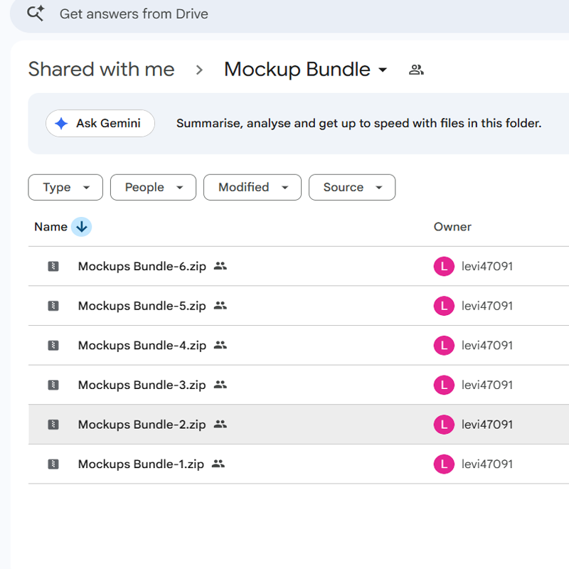Click shared icon next to Mockups Bundle-5.zip
This screenshot has width=569, height=569.
pos(220,306)
